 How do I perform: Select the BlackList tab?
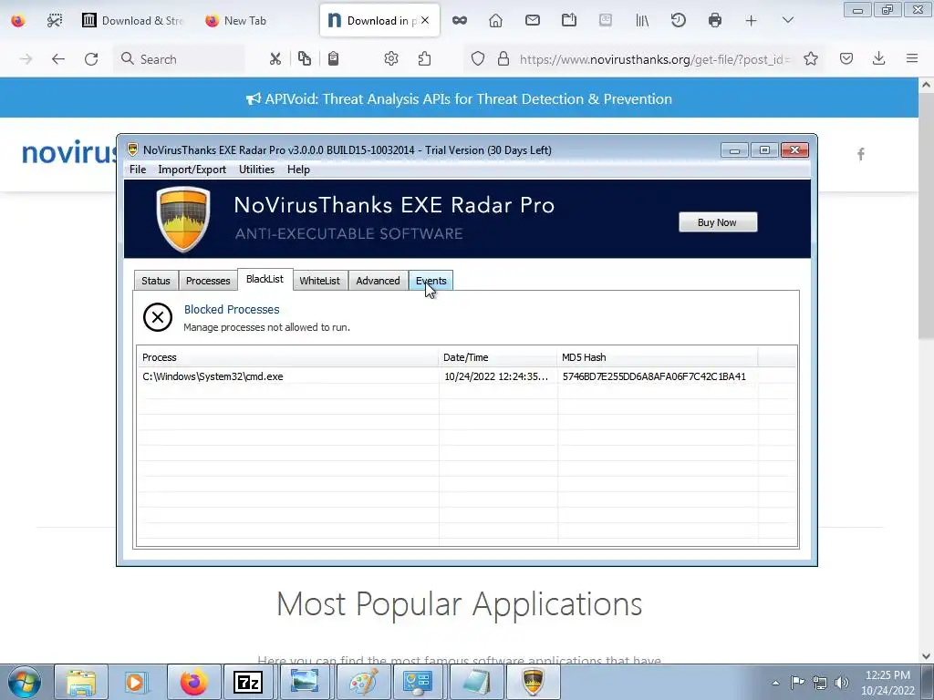(265, 279)
